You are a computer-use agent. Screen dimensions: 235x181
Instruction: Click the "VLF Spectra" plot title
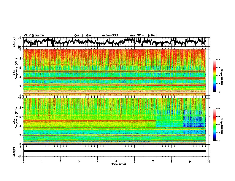coord(34,35)
